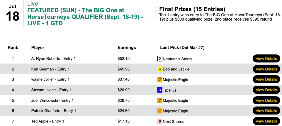Click orange 7 badge in Patrick Gianforte row

tap(160, 111)
